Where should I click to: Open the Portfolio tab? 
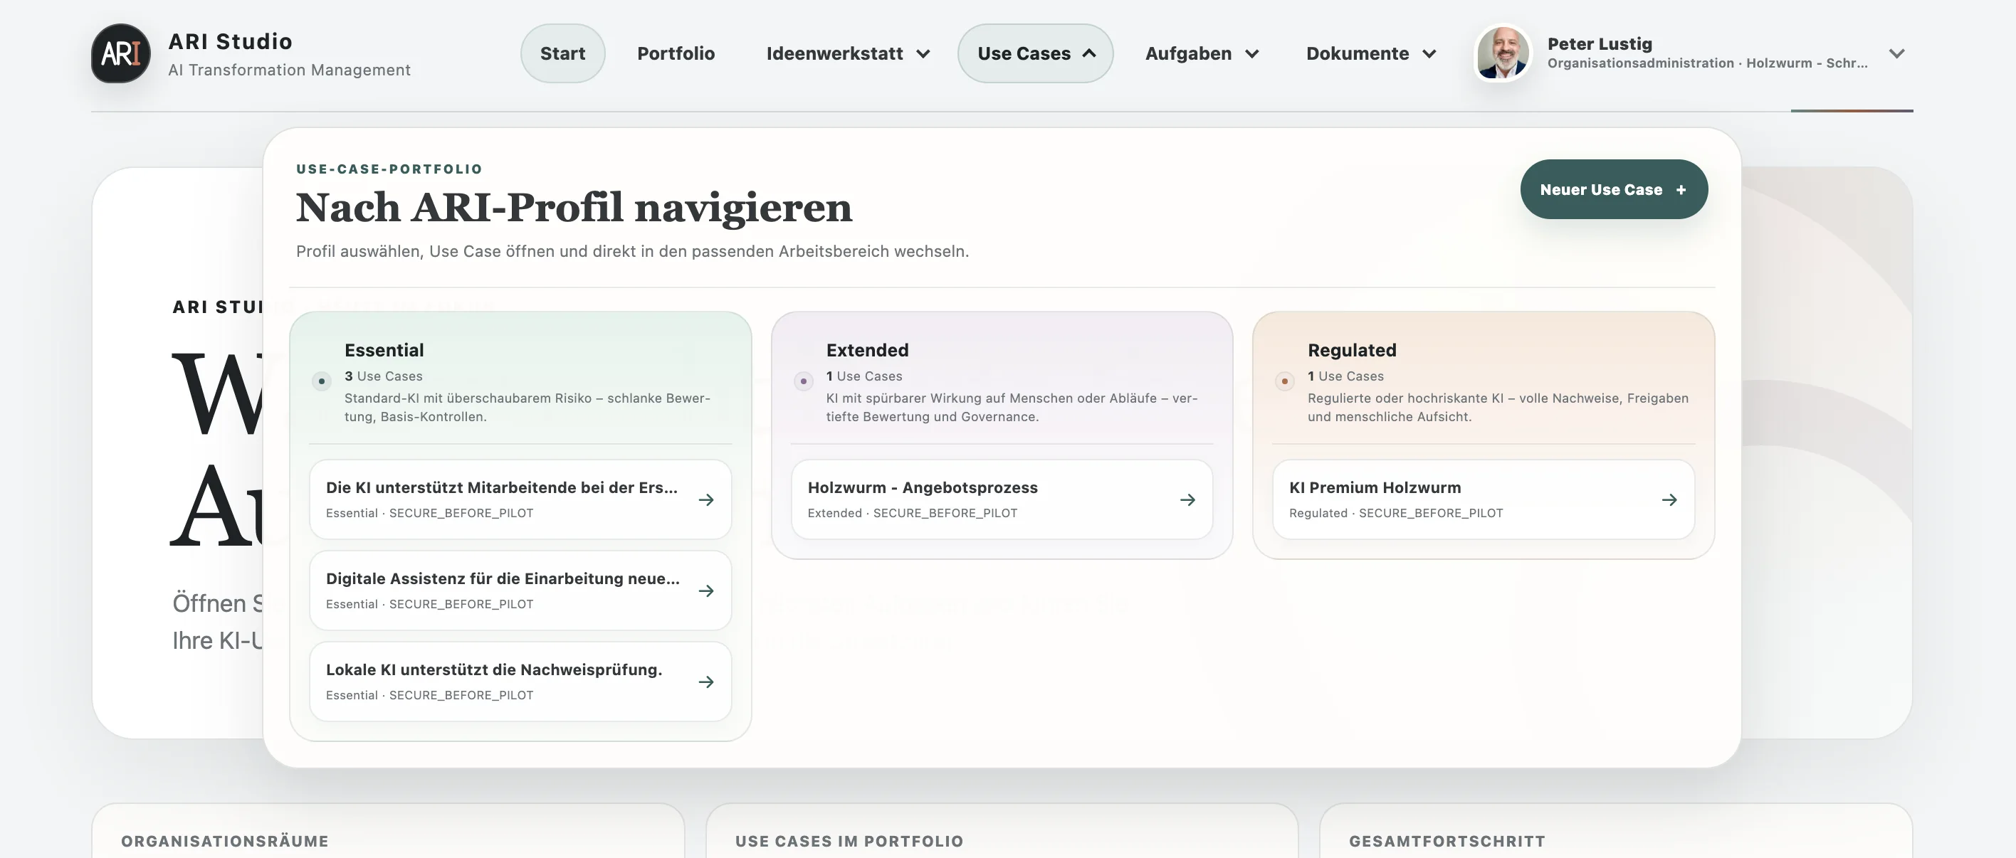click(x=676, y=53)
